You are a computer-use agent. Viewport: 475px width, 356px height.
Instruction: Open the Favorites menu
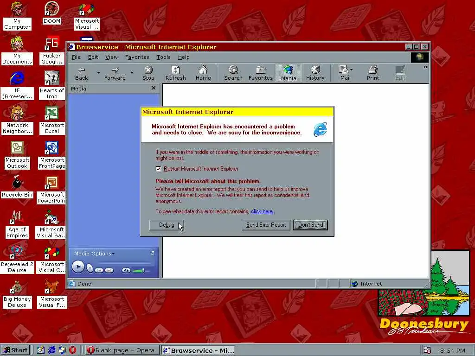(x=137, y=57)
